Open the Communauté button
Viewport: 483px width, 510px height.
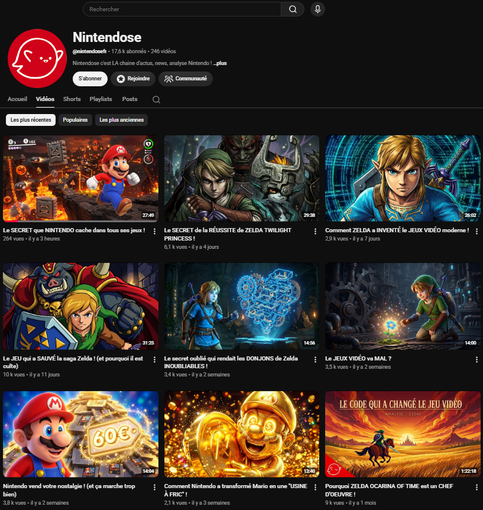tap(186, 79)
